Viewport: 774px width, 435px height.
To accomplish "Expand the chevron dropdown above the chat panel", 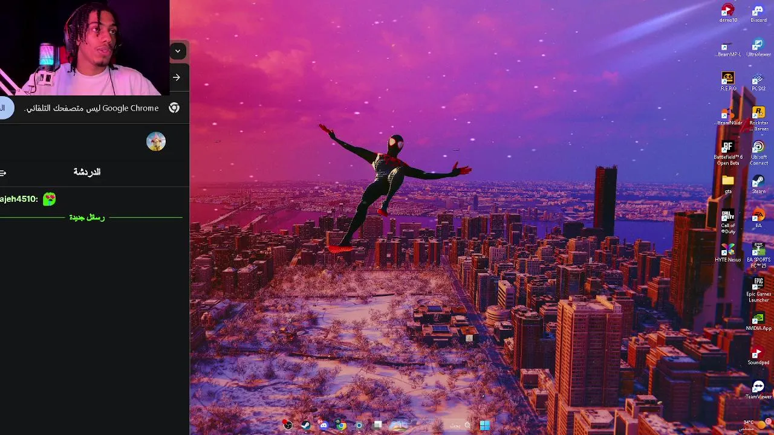I will [x=178, y=51].
